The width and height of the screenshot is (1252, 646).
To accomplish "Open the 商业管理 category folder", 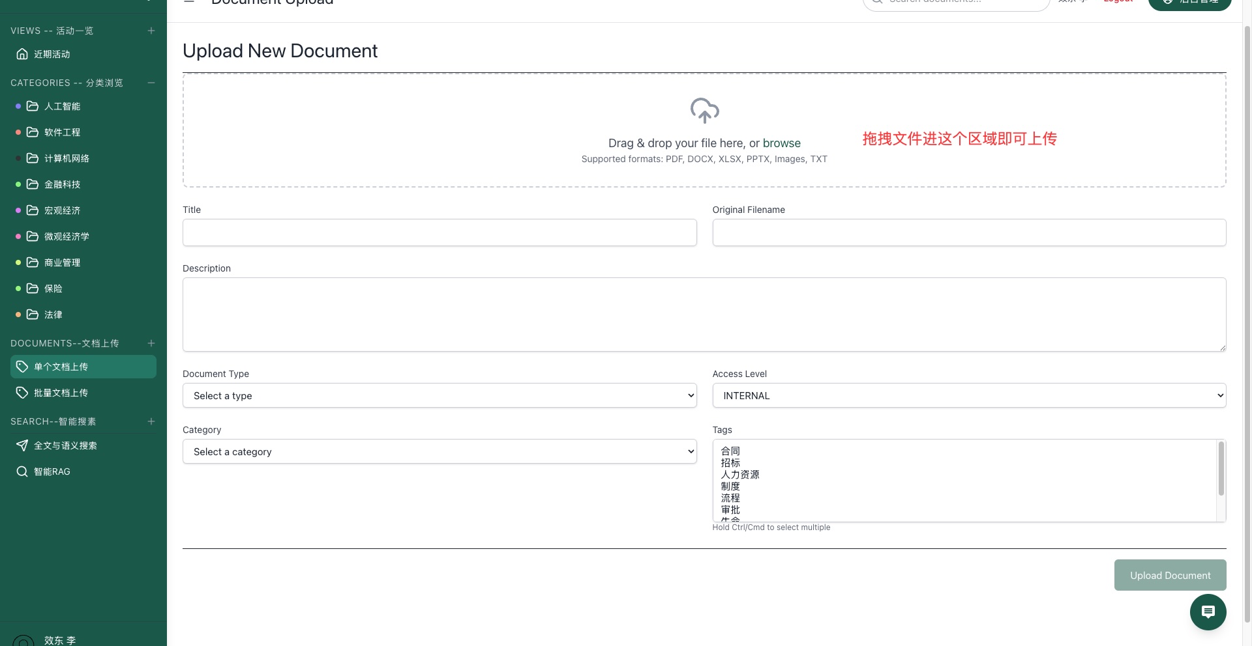I will (83, 262).
